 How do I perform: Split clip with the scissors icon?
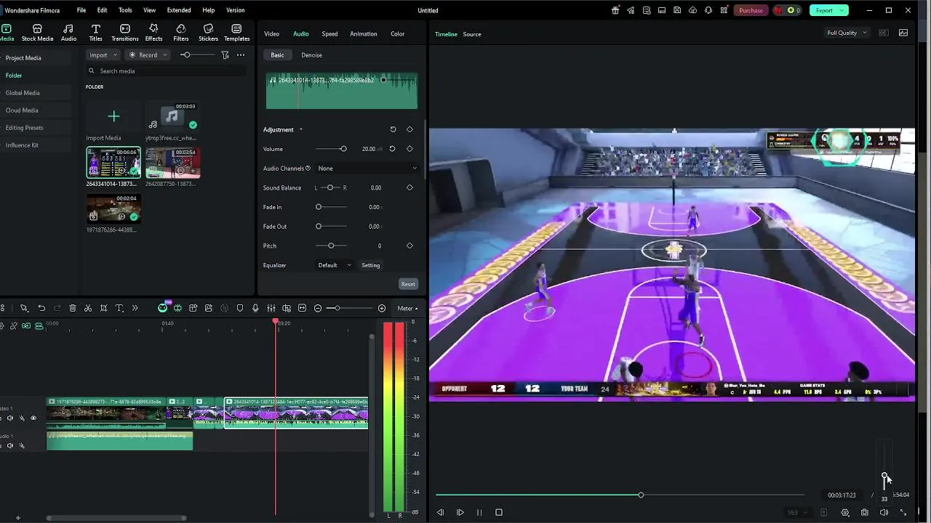[x=88, y=308]
